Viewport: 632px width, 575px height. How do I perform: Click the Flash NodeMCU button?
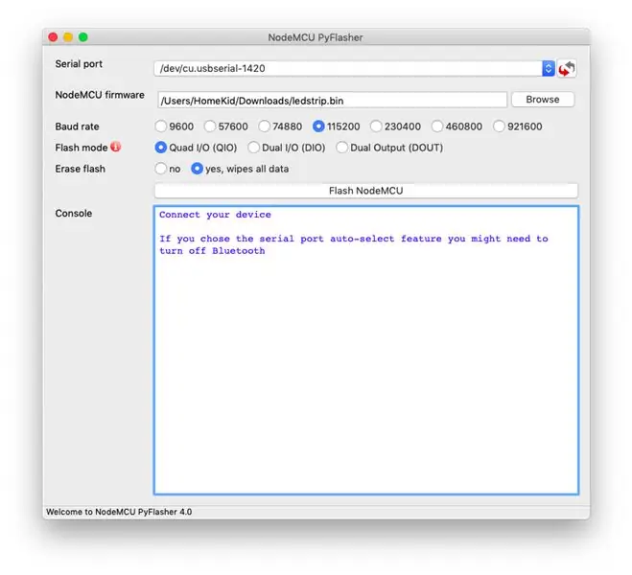pyautogui.click(x=366, y=191)
